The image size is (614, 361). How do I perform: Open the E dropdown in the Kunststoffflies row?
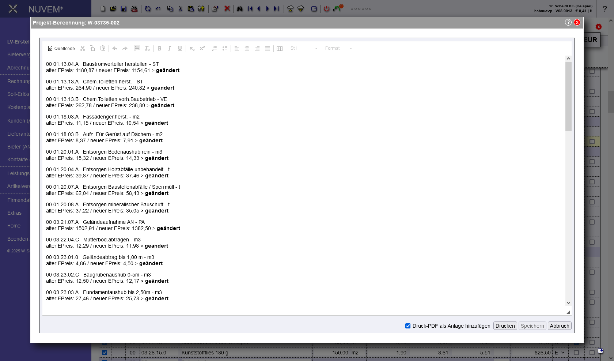pyautogui.click(x=560, y=353)
